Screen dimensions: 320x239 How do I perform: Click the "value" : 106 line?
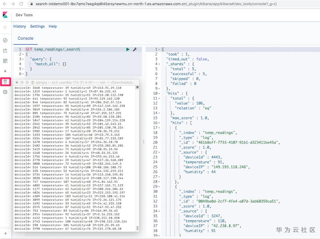[x=189, y=103]
